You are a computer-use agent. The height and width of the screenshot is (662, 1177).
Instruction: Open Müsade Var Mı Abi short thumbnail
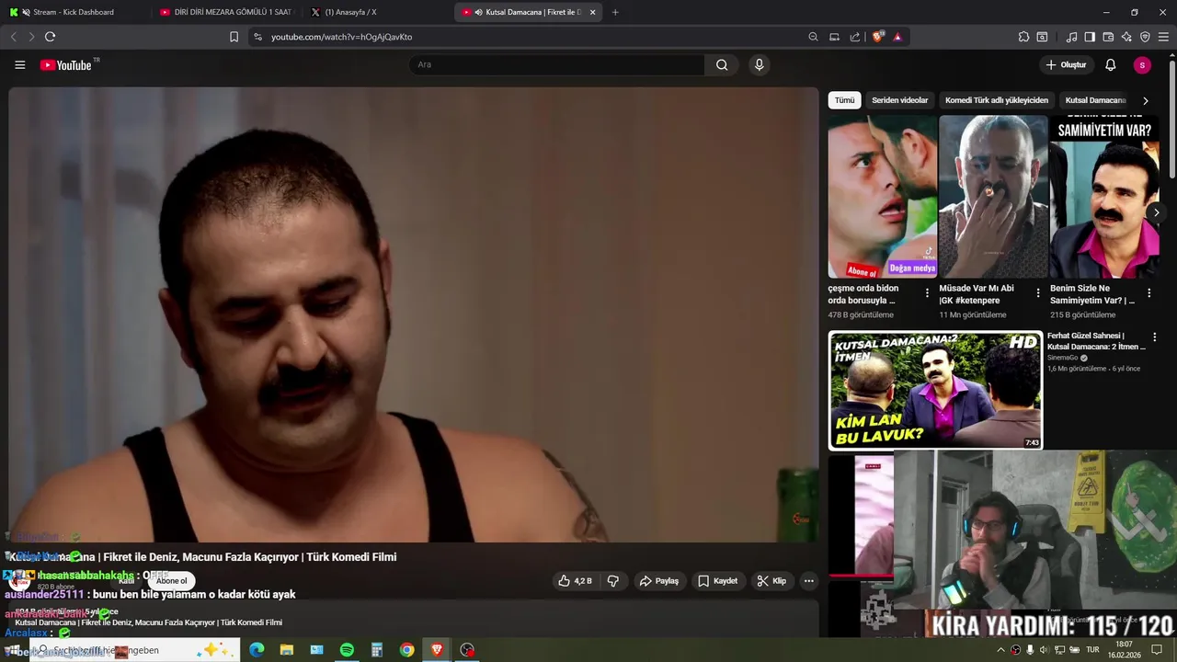pyautogui.click(x=993, y=196)
